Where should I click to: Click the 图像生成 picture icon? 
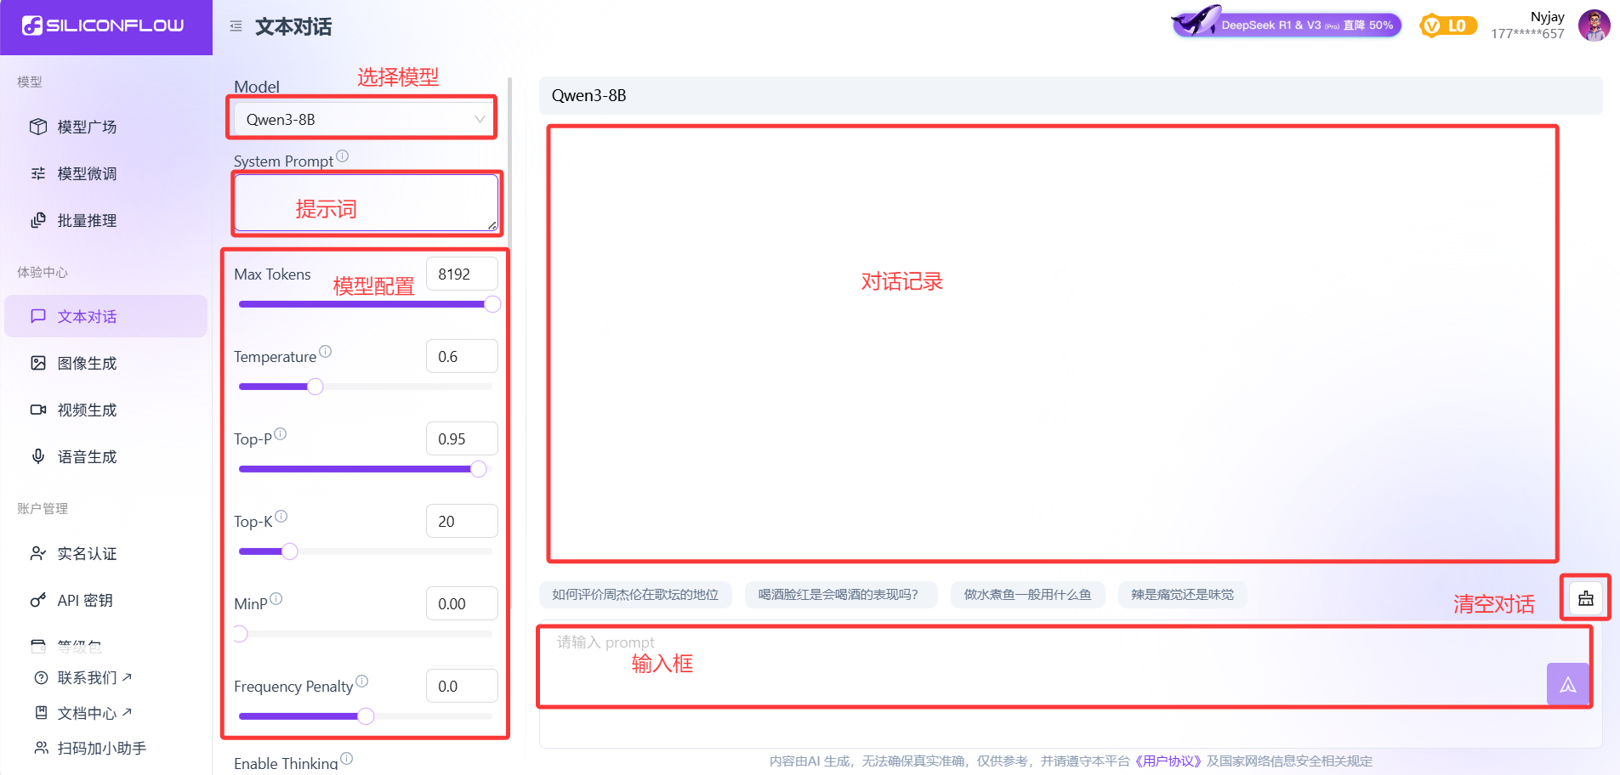(38, 363)
